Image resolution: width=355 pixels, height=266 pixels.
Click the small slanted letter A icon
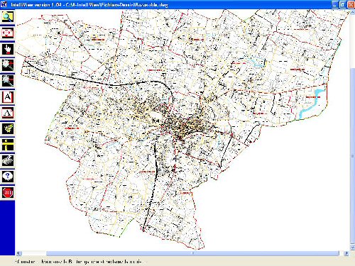coord(8,113)
